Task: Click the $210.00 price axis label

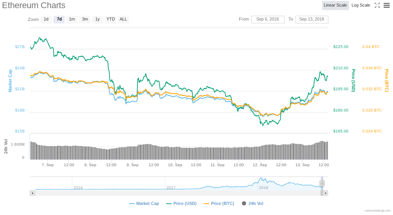Action: pos(341,68)
